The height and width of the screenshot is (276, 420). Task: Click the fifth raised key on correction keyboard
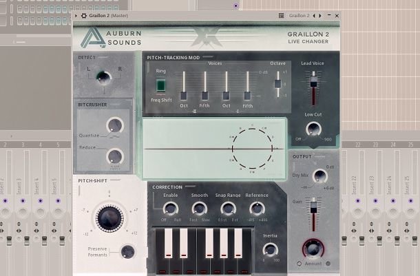pyautogui.click(x=238, y=243)
